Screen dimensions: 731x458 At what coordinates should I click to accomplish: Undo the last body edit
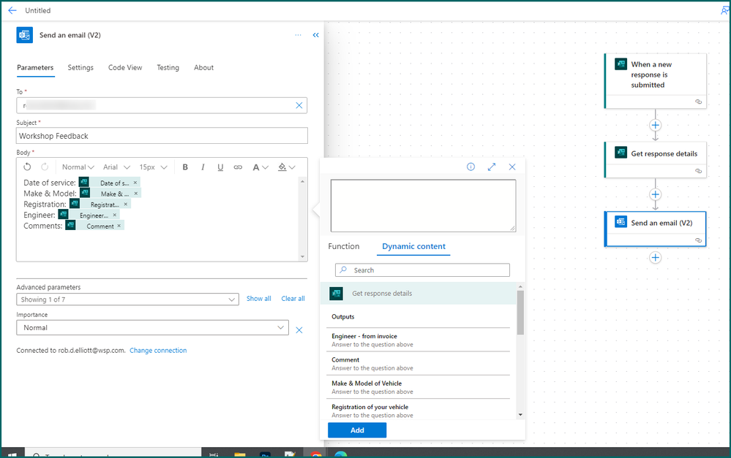(27, 167)
